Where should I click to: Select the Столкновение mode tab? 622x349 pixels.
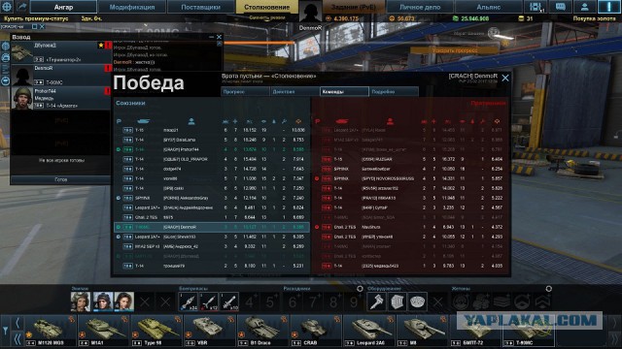[266, 7]
